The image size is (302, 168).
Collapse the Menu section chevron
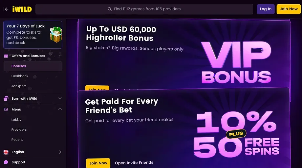tap(60, 109)
